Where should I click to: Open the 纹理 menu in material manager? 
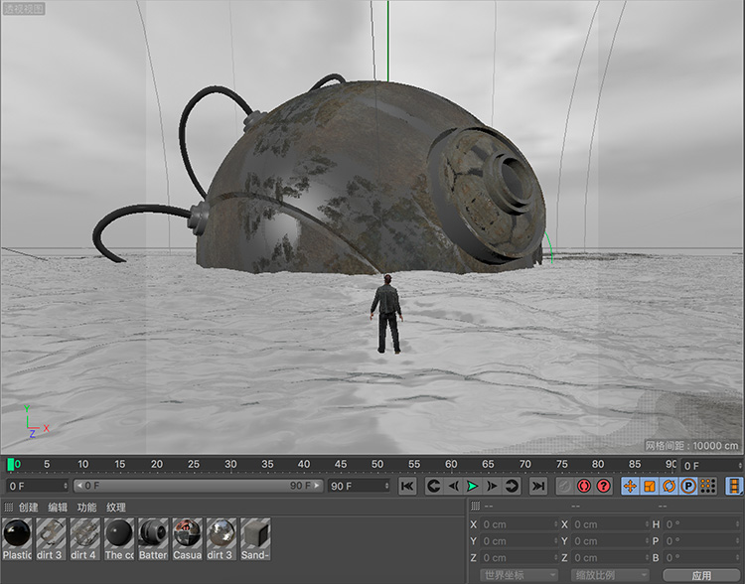point(116,508)
